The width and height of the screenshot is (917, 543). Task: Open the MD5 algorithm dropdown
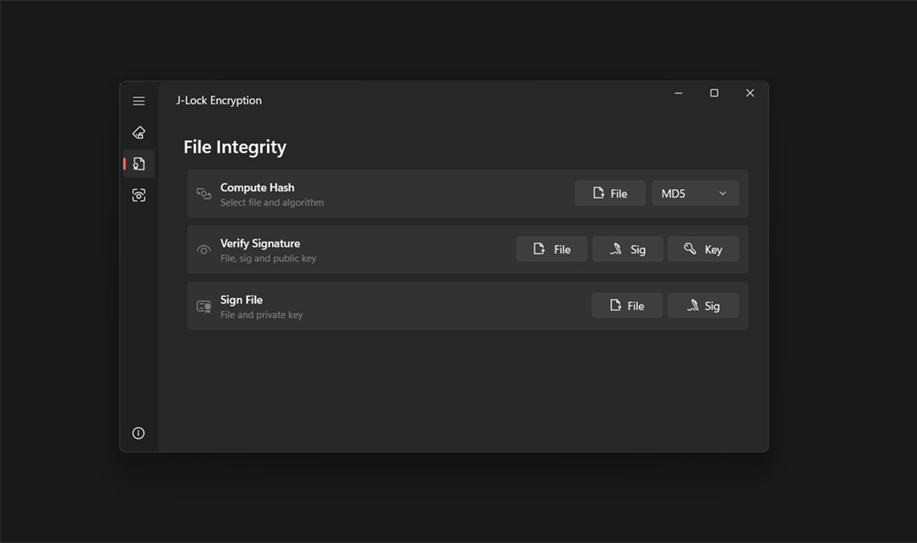click(695, 193)
